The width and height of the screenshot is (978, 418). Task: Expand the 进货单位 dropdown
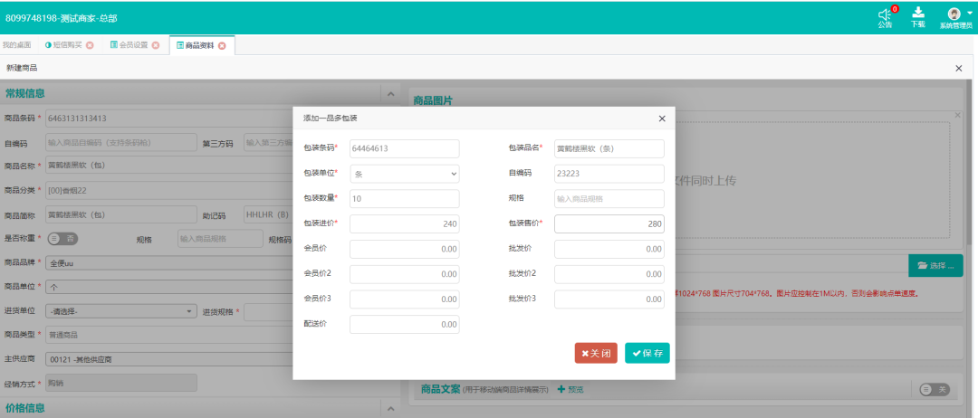(x=122, y=311)
